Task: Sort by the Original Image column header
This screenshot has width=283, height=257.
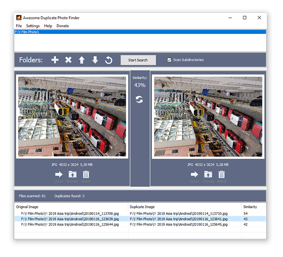Action: (71, 207)
